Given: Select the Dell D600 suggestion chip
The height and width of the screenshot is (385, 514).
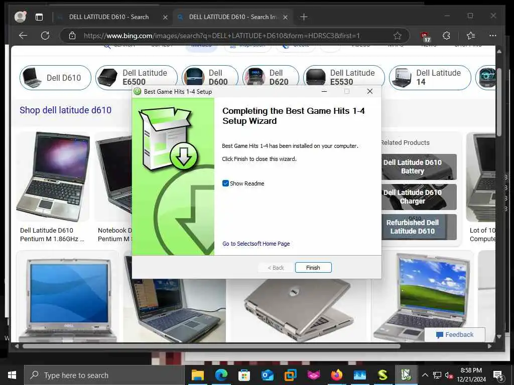Looking at the screenshot, I should pyautogui.click(x=210, y=78).
